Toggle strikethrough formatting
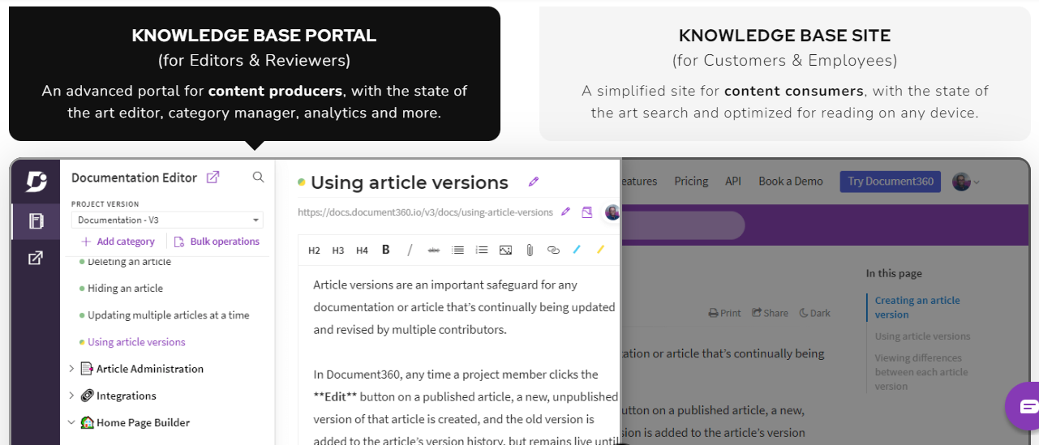The width and height of the screenshot is (1039, 445). pyautogui.click(x=434, y=250)
